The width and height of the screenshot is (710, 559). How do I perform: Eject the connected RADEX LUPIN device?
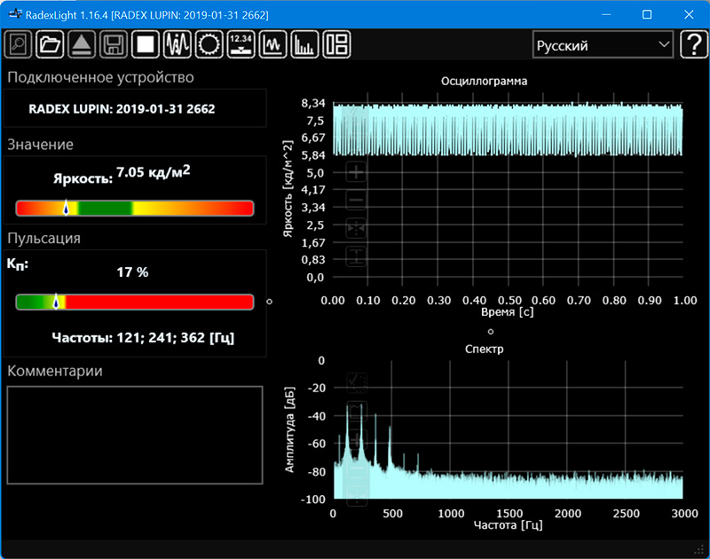click(x=82, y=44)
